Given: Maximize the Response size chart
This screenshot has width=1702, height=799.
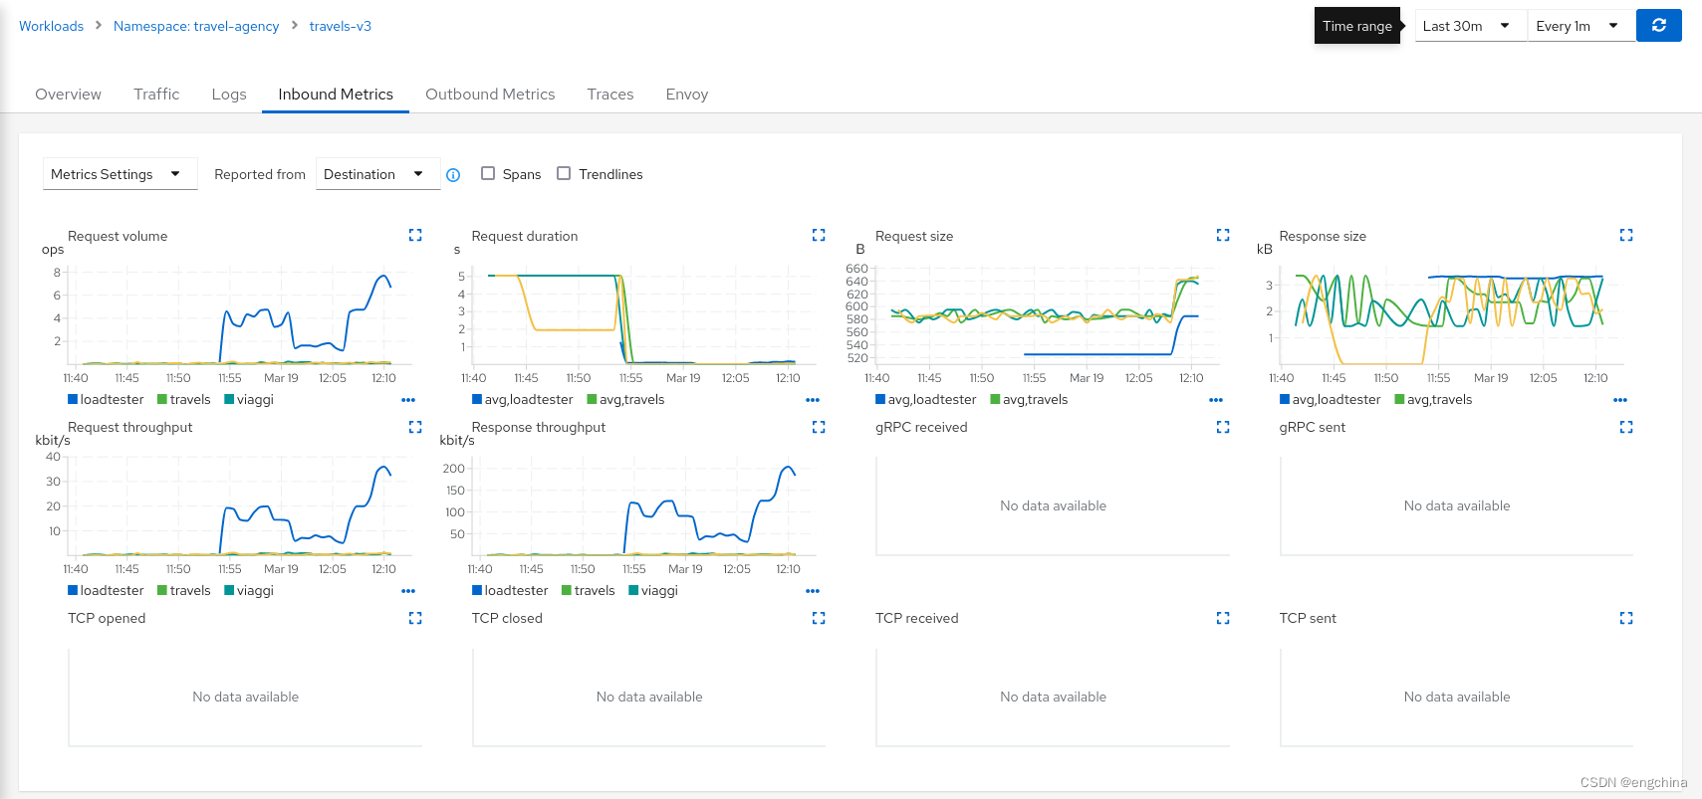Looking at the screenshot, I should click(x=1626, y=235).
